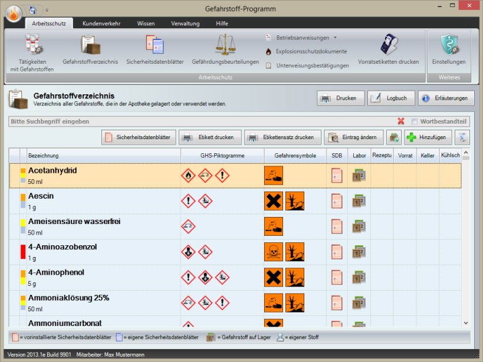The width and height of the screenshot is (483, 362).
Task: Click the home quick access icon
Action: coord(33,10)
